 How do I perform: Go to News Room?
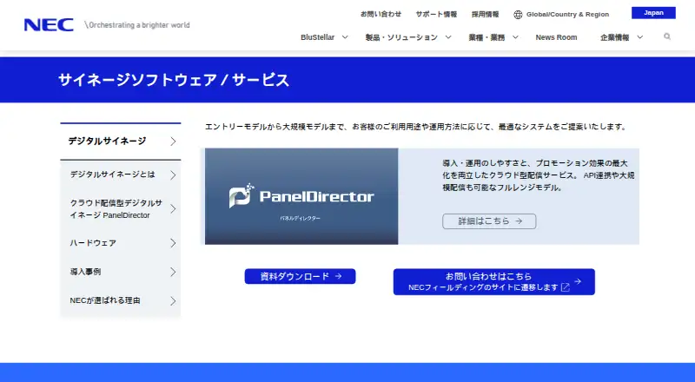tap(556, 37)
